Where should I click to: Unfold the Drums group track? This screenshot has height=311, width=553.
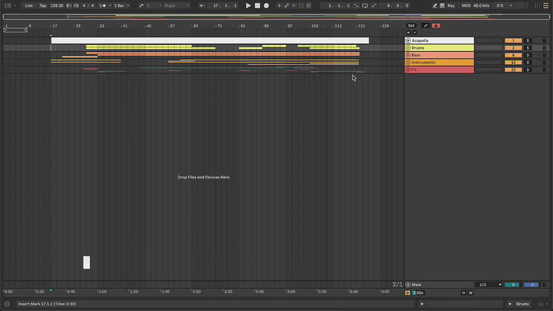click(408, 48)
